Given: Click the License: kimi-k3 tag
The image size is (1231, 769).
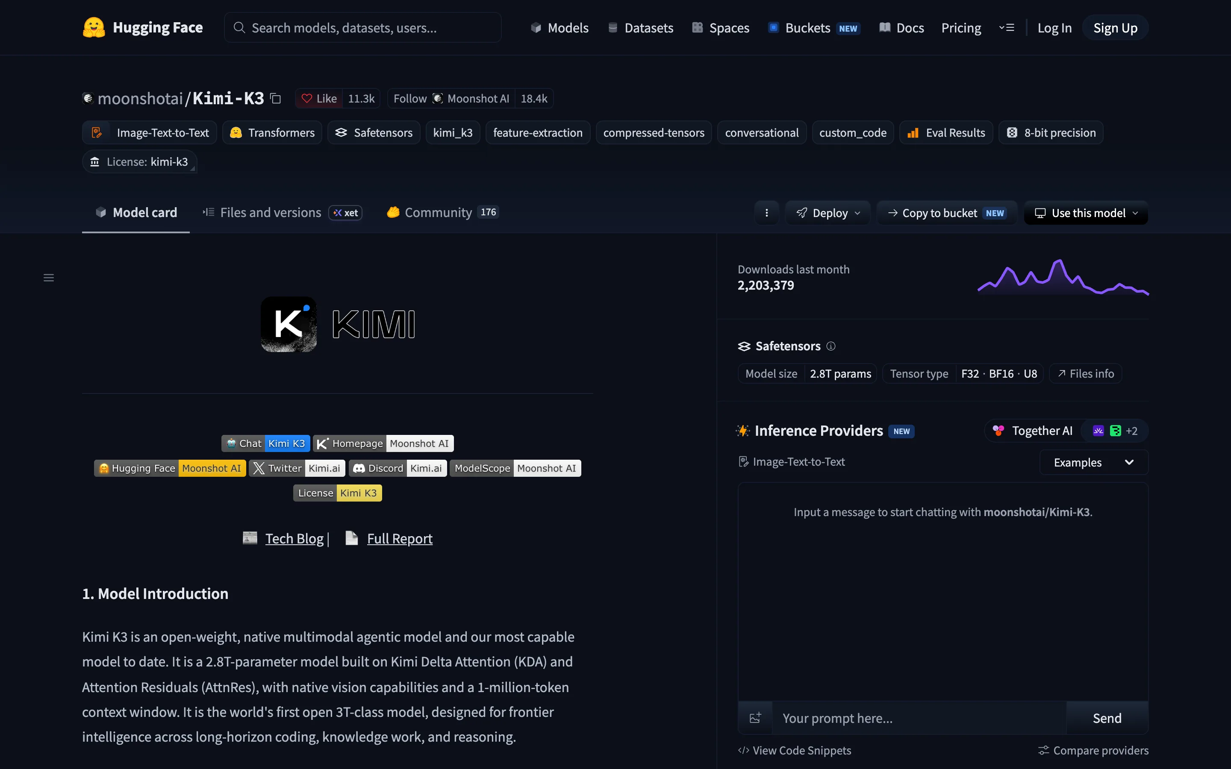Looking at the screenshot, I should 139,162.
